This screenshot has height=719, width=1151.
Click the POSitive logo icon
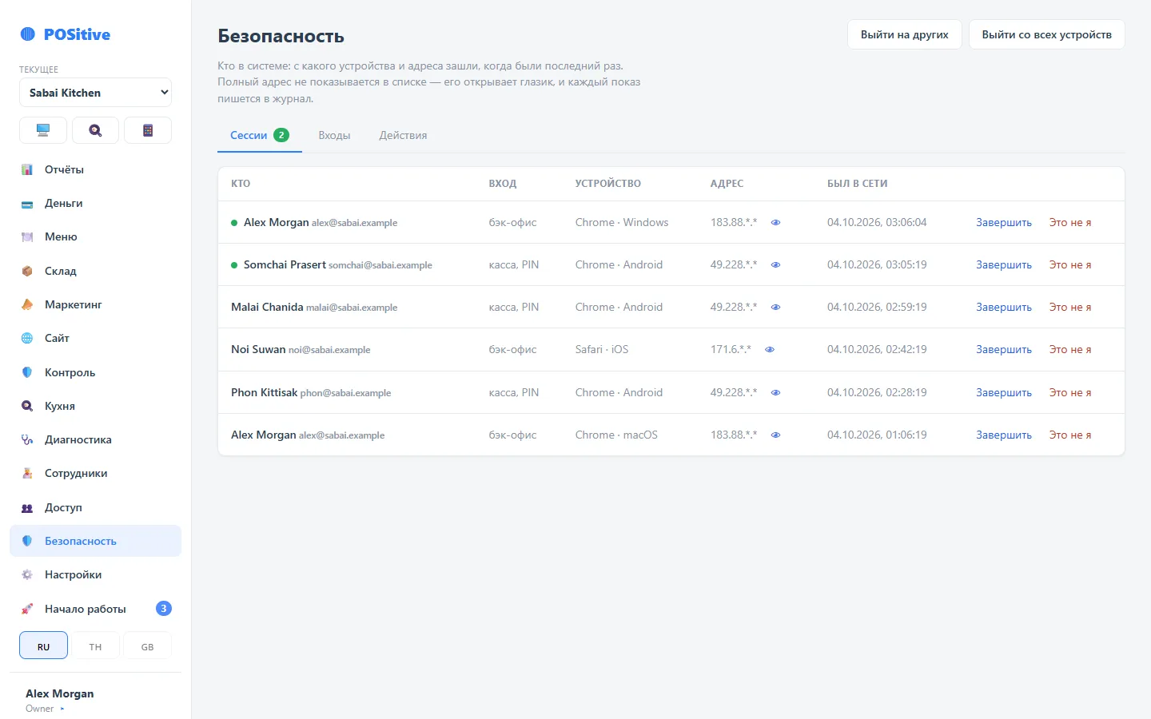point(28,34)
